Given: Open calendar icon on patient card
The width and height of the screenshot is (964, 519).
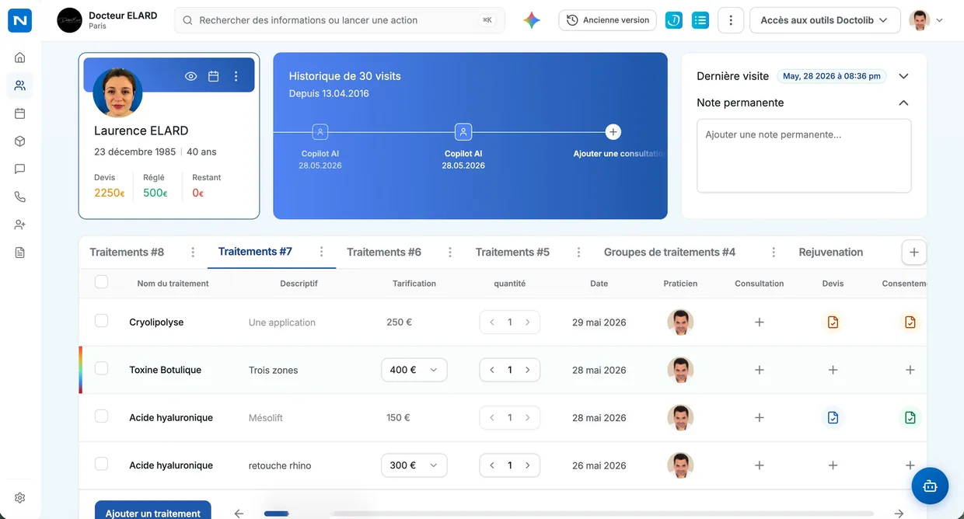Looking at the screenshot, I should pos(214,76).
